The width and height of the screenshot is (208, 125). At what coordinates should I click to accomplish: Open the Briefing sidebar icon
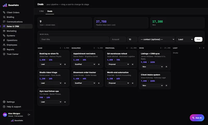4,17
